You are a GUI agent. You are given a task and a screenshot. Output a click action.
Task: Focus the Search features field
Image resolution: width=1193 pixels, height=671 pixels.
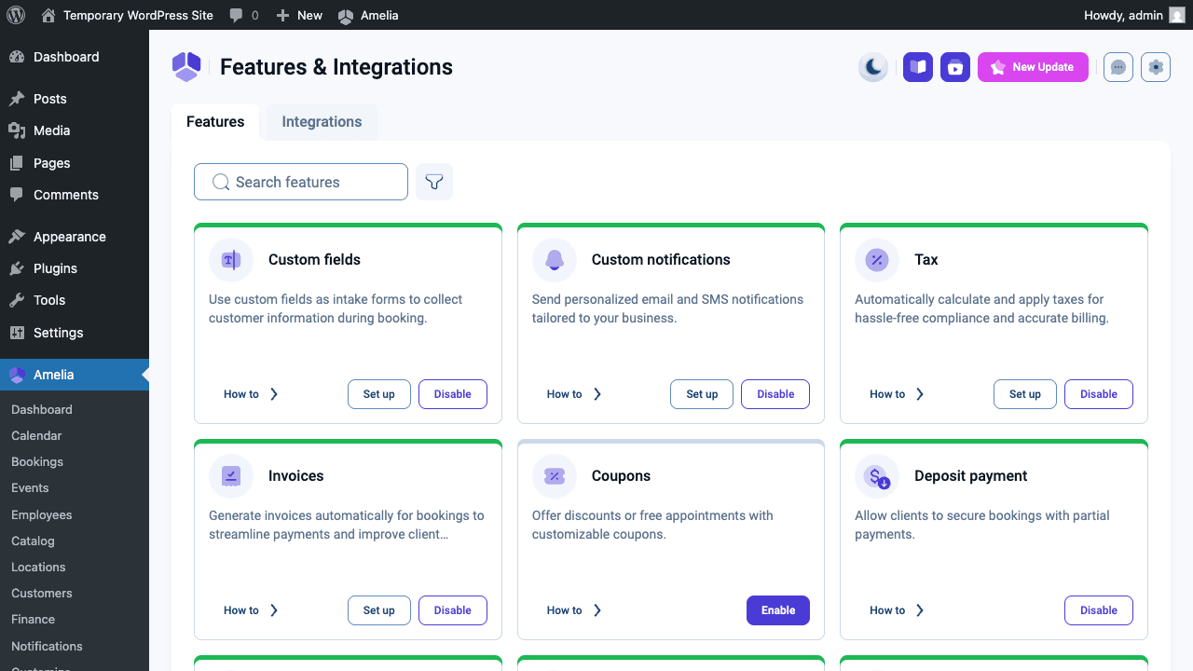tap(301, 182)
